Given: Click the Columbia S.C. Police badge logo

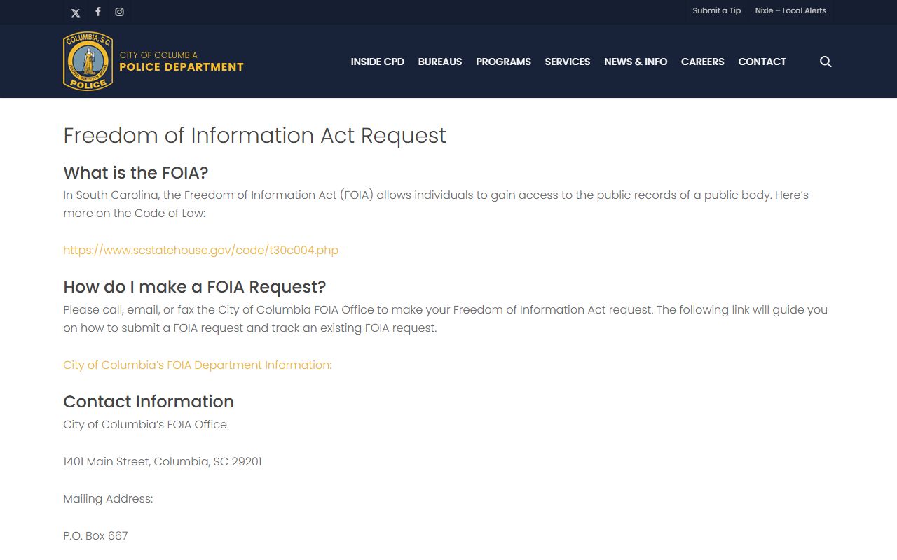Looking at the screenshot, I should pyautogui.click(x=88, y=62).
